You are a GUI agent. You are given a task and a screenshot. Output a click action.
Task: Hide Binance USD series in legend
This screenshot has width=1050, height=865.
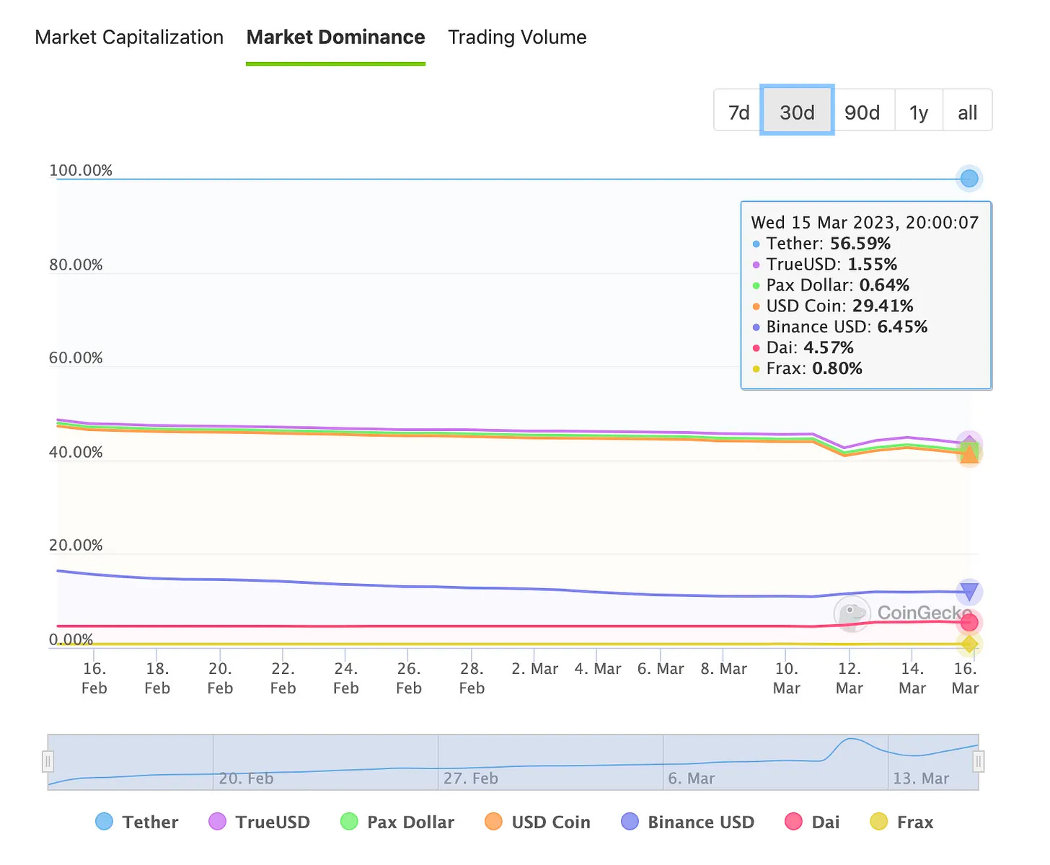[x=687, y=822]
